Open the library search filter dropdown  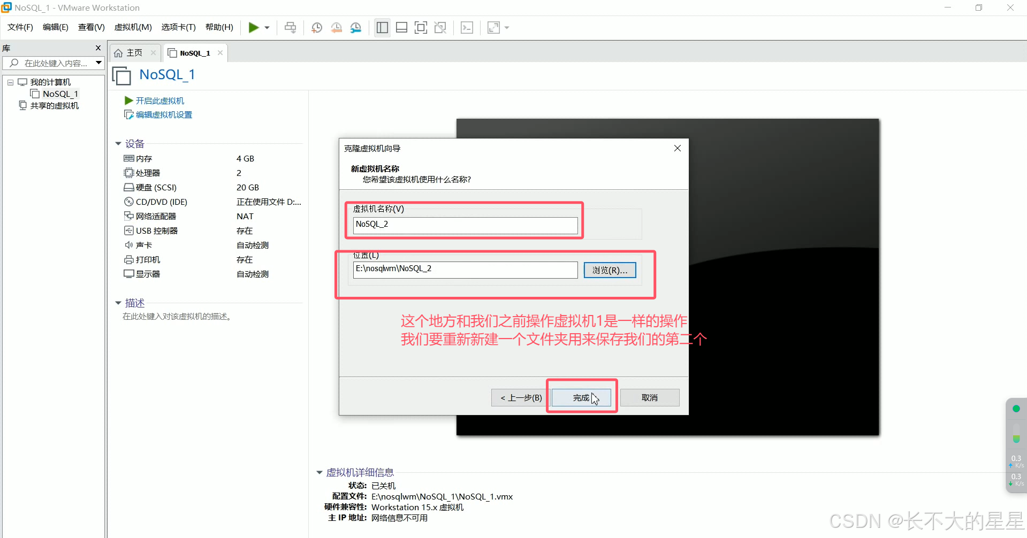click(x=99, y=63)
